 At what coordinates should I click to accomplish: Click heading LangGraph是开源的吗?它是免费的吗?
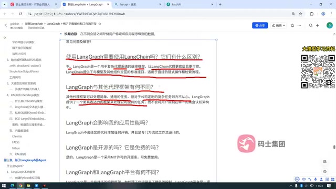(x=112, y=148)
